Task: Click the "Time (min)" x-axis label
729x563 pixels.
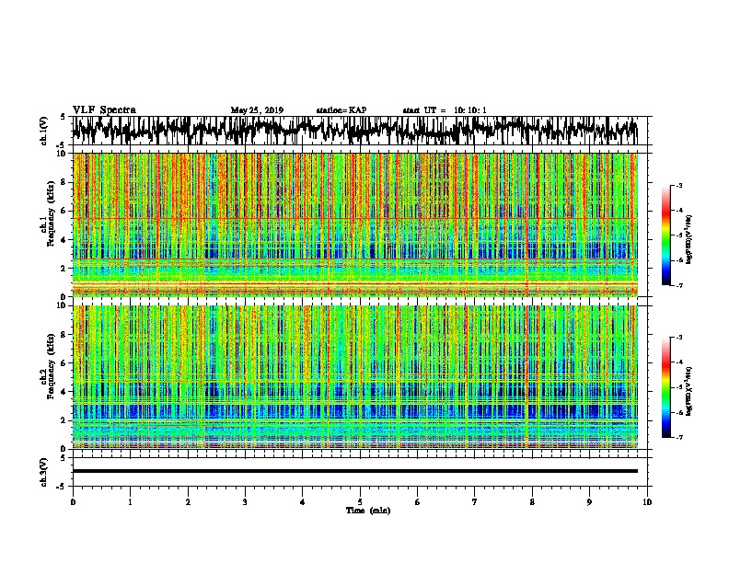Action: pos(368,511)
